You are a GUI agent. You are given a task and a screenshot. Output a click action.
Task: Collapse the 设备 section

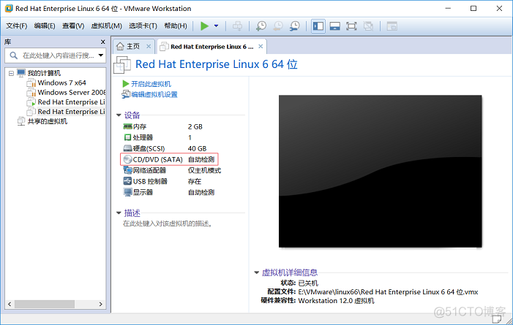pyautogui.click(x=119, y=115)
